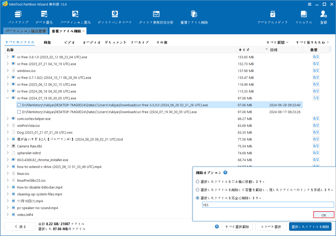The height and width of the screenshot is (236, 336).
Task: Open the ブータブルメディア builder
Action: point(273,16)
